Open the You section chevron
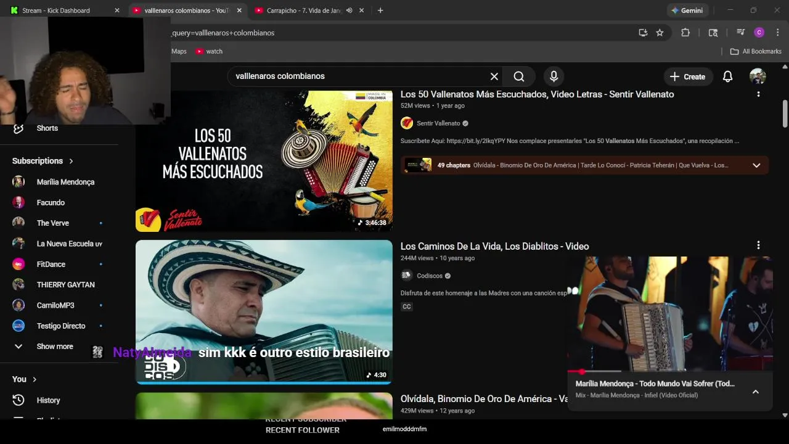The height and width of the screenshot is (444, 789). [35, 379]
